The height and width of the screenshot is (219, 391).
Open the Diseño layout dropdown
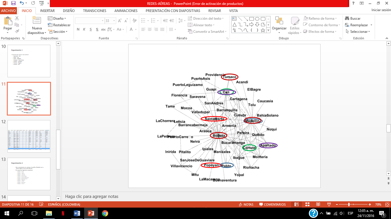(57, 19)
